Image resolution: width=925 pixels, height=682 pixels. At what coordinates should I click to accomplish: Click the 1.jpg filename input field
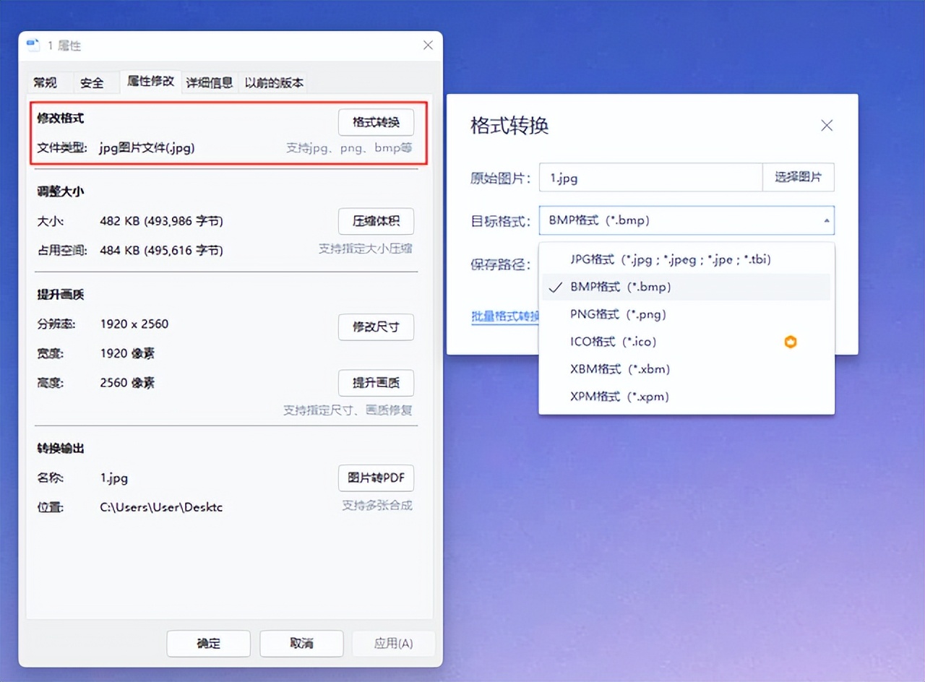[650, 177]
